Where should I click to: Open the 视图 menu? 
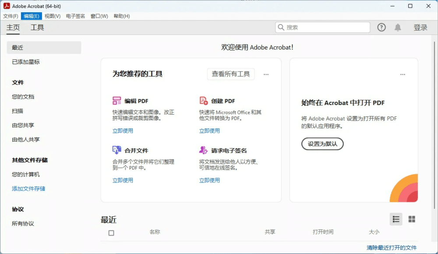52,16
